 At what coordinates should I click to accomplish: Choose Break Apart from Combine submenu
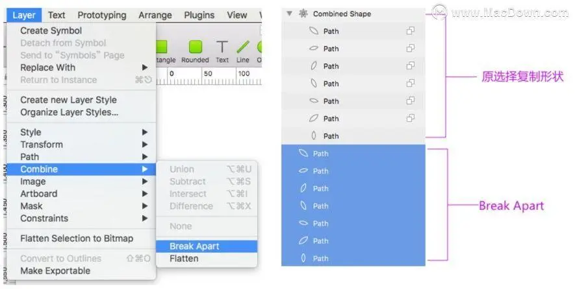point(194,246)
